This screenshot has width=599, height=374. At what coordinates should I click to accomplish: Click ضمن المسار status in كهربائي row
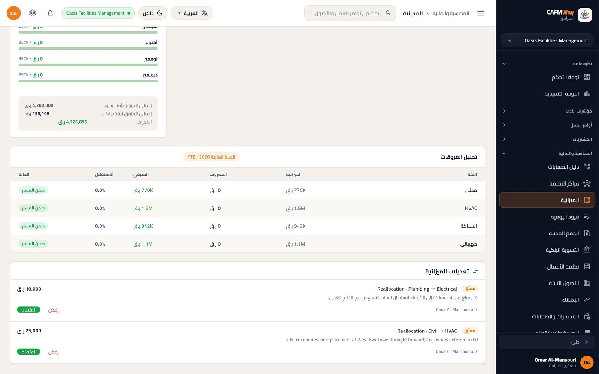[33, 244]
